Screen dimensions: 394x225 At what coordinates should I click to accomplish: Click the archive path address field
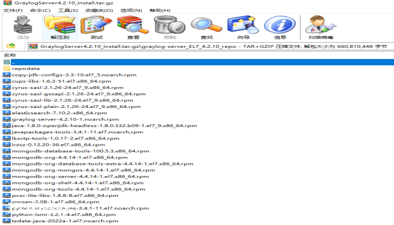point(211,46)
